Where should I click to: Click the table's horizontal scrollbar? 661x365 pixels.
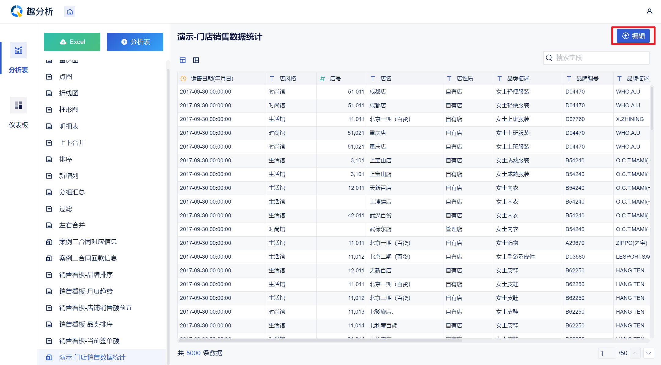[x=320, y=340]
